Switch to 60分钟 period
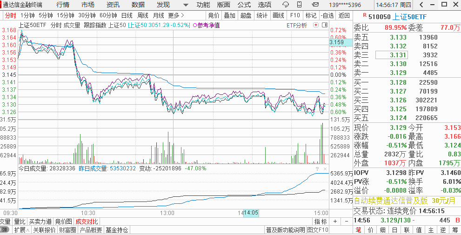The height and width of the screenshot is (235, 461). (108, 15)
